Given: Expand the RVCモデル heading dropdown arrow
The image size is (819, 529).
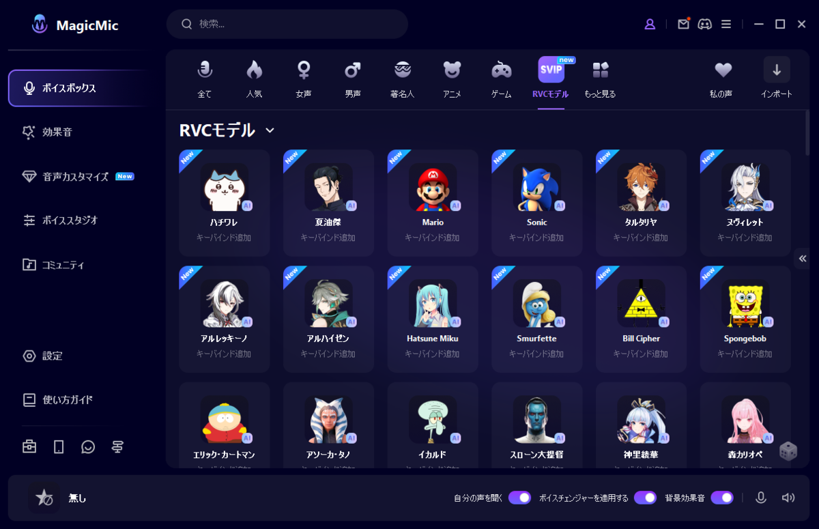Looking at the screenshot, I should (270, 130).
